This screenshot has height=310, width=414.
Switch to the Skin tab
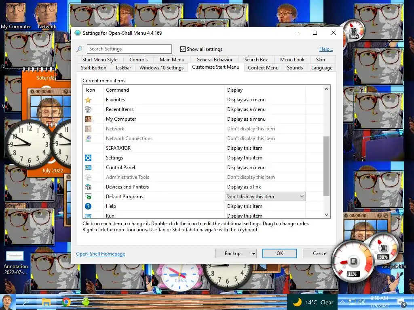tap(320, 60)
